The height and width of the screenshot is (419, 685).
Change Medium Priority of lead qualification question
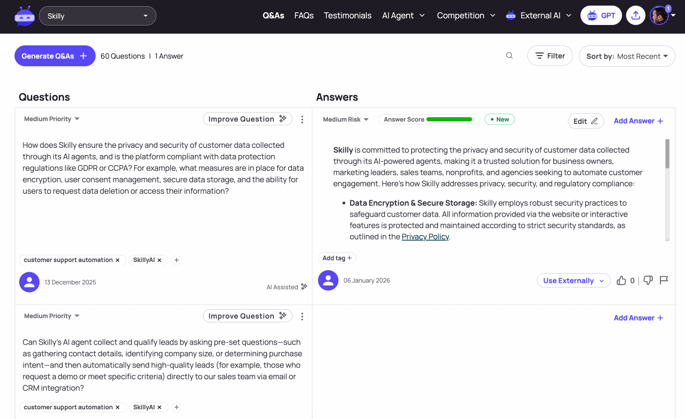tap(52, 316)
